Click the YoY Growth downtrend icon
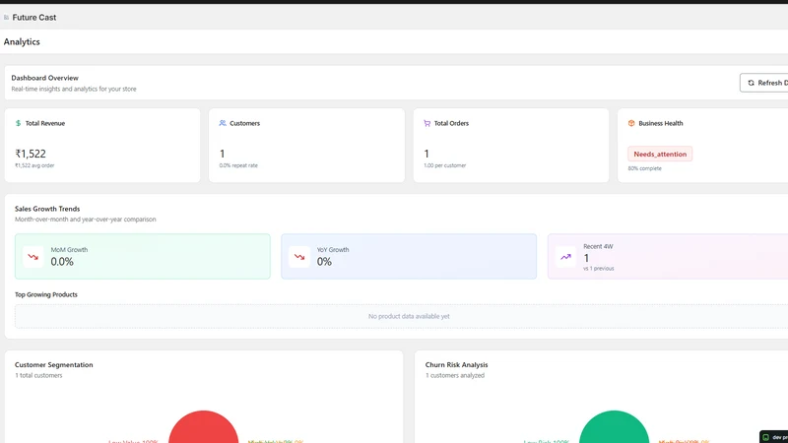The height and width of the screenshot is (443, 788). coord(299,257)
